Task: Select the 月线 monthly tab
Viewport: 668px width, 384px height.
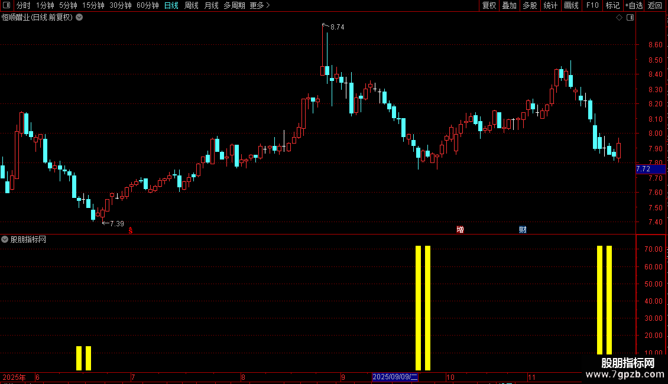Action: (211, 5)
